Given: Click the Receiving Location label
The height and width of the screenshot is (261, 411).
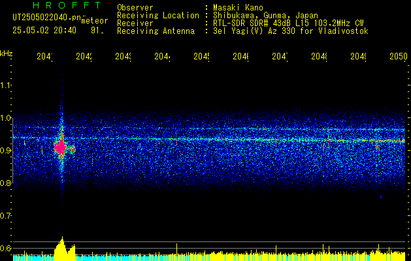Looking at the screenshot, I should pos(158,16).
